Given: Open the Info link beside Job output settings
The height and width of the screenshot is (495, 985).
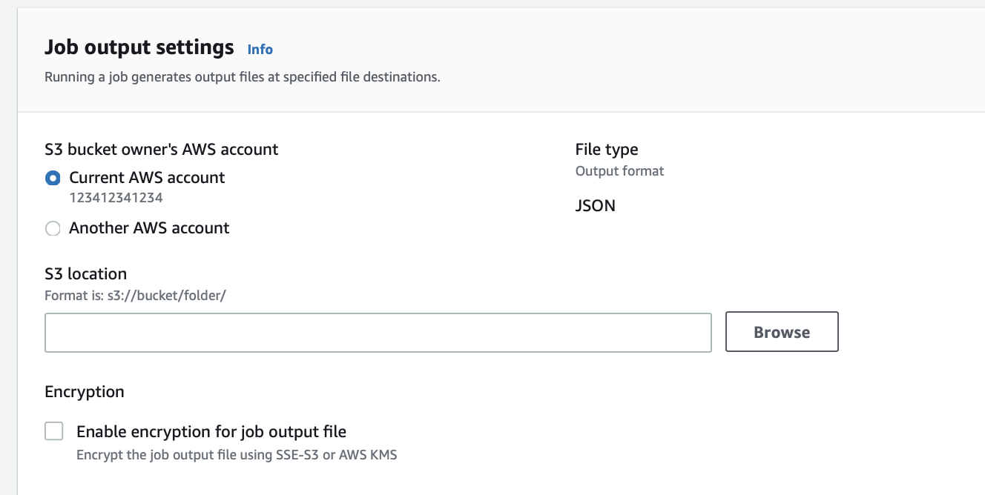Looking at the screenshot, I should tap(260, 50).
